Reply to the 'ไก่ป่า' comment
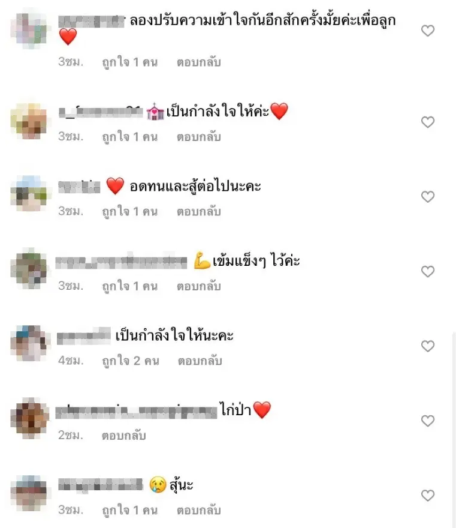Screen dimensions: 456x528 pyautogui.click(x=124, y=436)
